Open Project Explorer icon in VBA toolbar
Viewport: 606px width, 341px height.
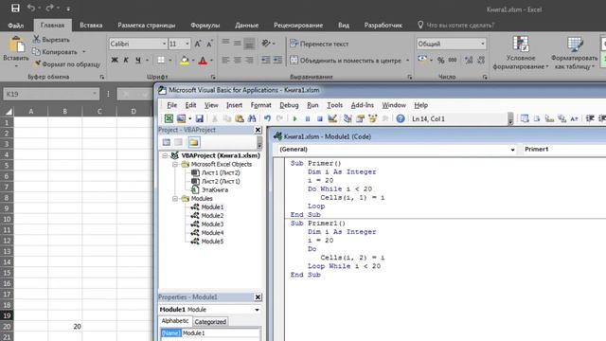tap(348, 118)
